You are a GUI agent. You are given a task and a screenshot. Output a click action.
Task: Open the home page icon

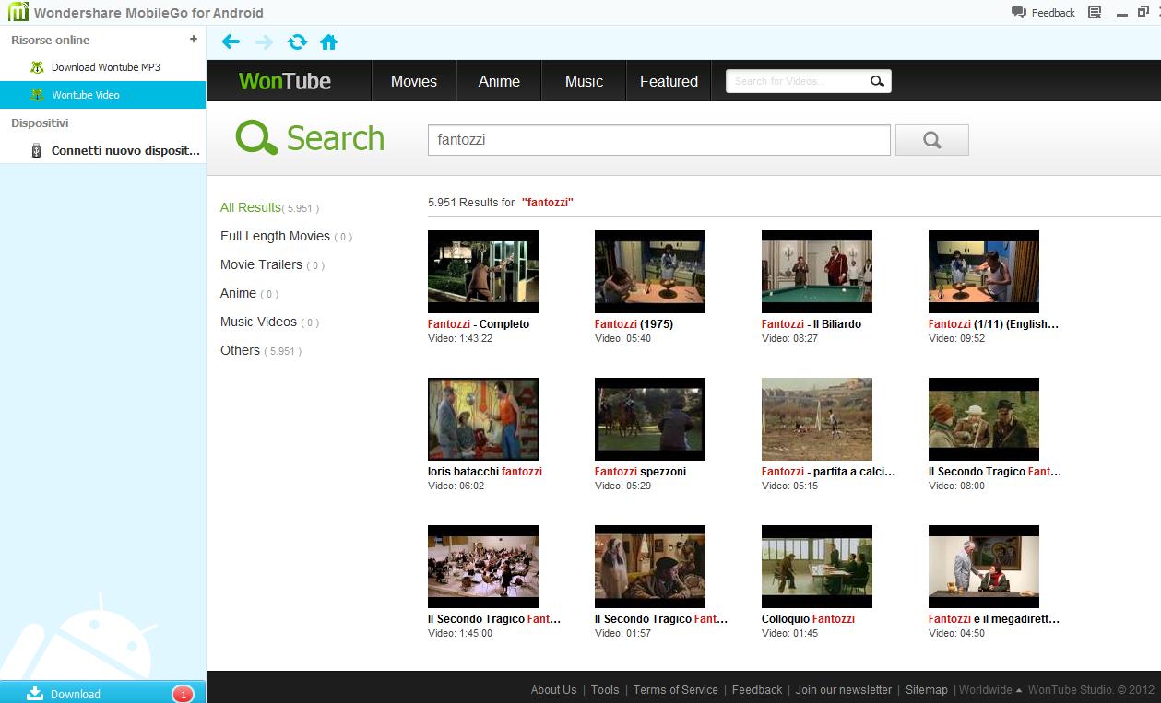tap(328, 41)
